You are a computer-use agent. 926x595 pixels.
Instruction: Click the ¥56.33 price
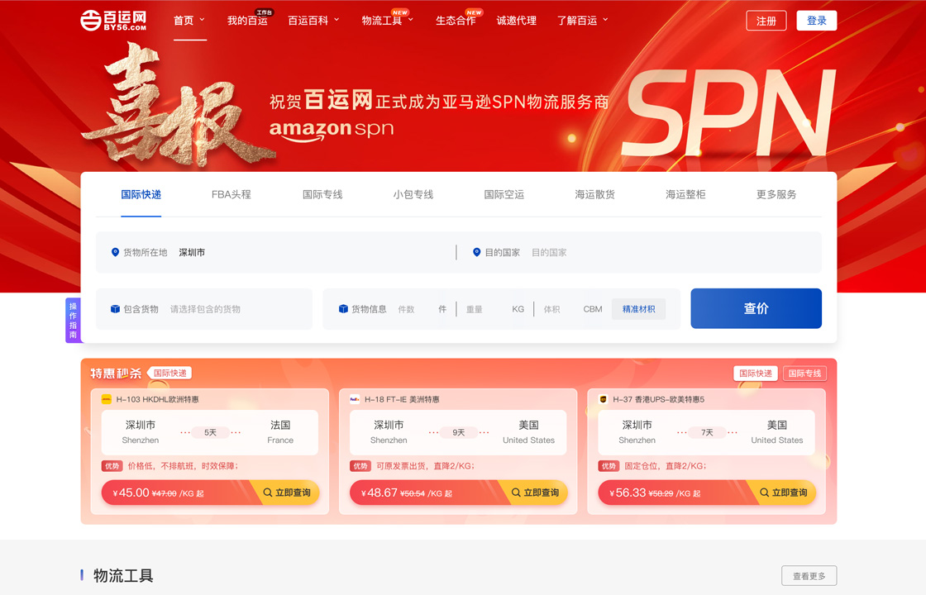coord(628,493)
